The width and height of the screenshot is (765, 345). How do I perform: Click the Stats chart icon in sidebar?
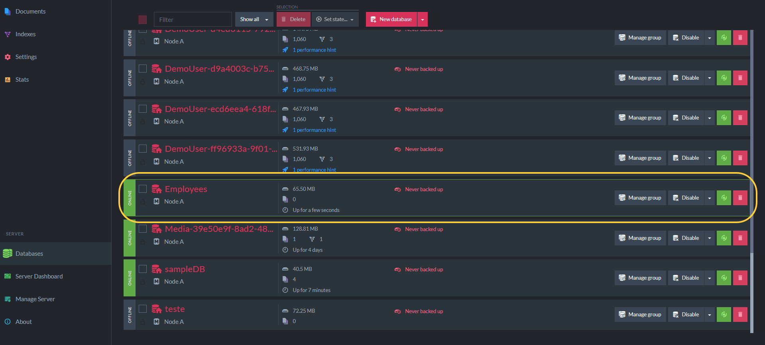pyautogui.click(x=7, y=80)
